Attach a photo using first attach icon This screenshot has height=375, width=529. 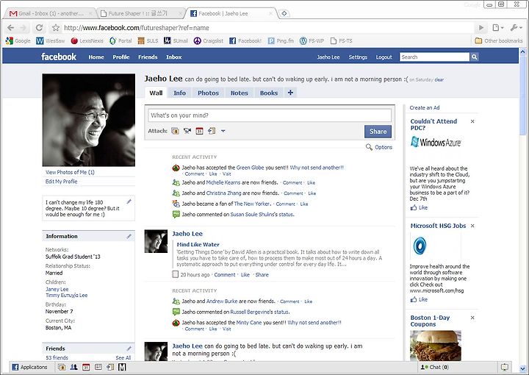point(175,131)
